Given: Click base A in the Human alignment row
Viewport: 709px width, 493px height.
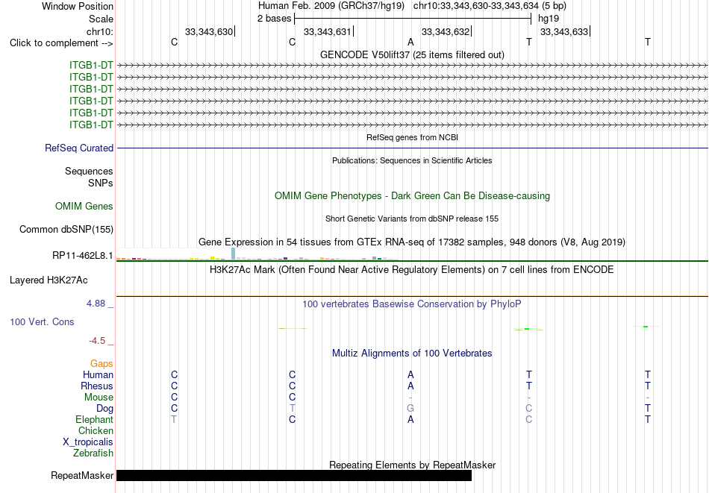Looking at the screenshot, I should tap(410, 374).
